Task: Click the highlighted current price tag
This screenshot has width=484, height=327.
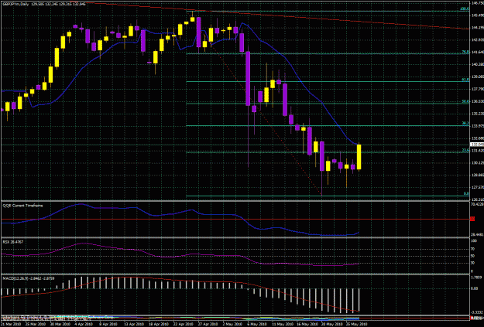Action: [x=477, y=145]
